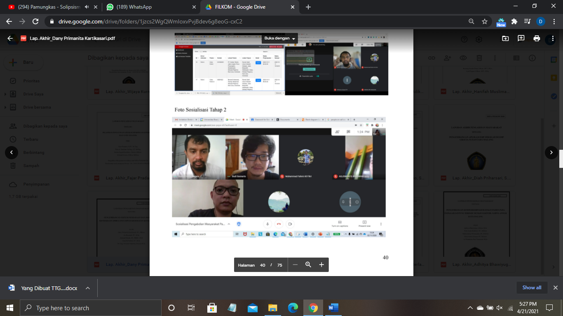Go to previous file with left arrow

12,152
